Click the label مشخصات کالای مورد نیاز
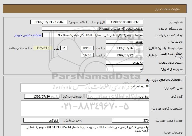Screen dimensions: 192x136 coord(166,109)
